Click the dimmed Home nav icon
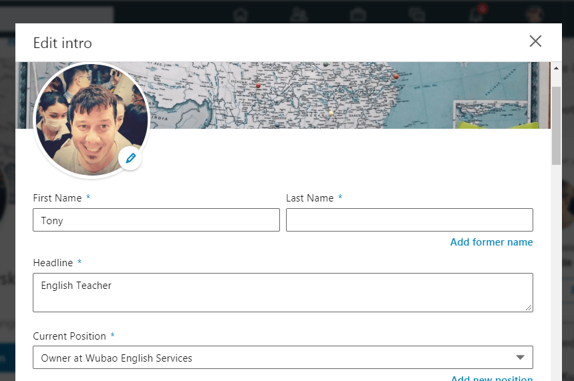Screen dimensions: 574x381 pos(241,15)
